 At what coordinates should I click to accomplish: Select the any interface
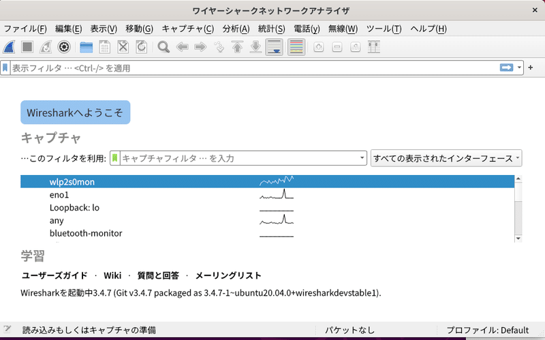267,220
